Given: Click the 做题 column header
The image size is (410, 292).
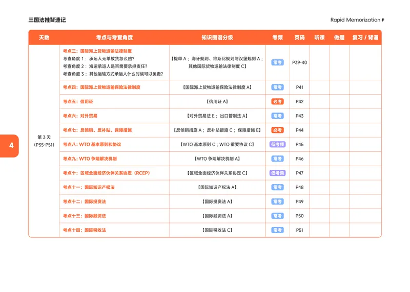Looking at the screenshot, I should [x=339, y=37].
